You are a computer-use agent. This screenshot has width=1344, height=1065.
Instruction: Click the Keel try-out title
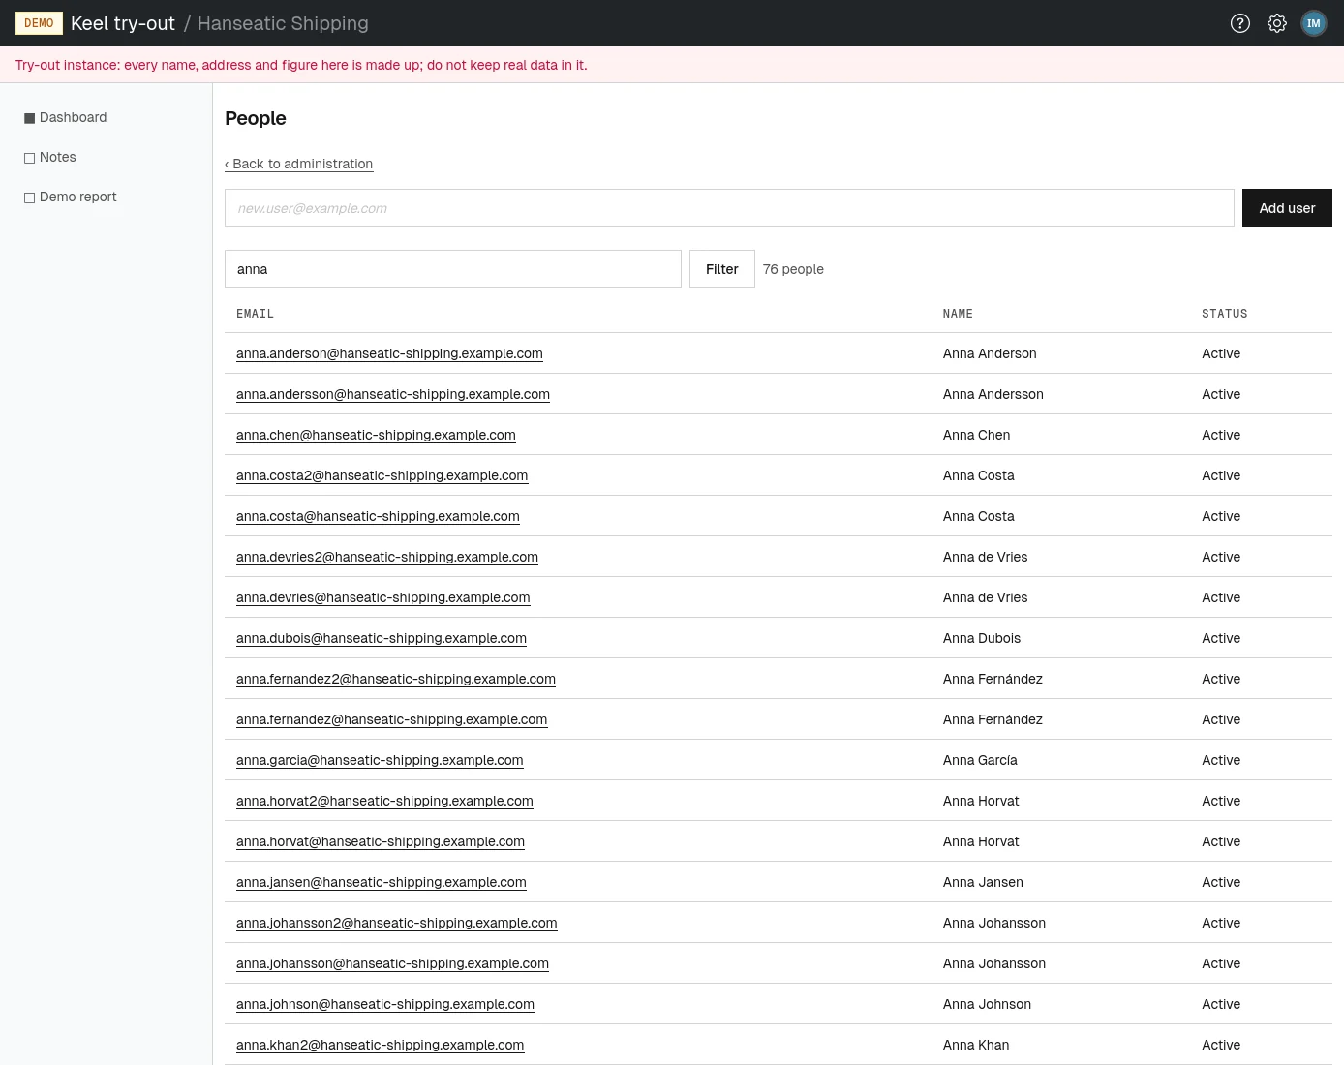coord(123,23)
